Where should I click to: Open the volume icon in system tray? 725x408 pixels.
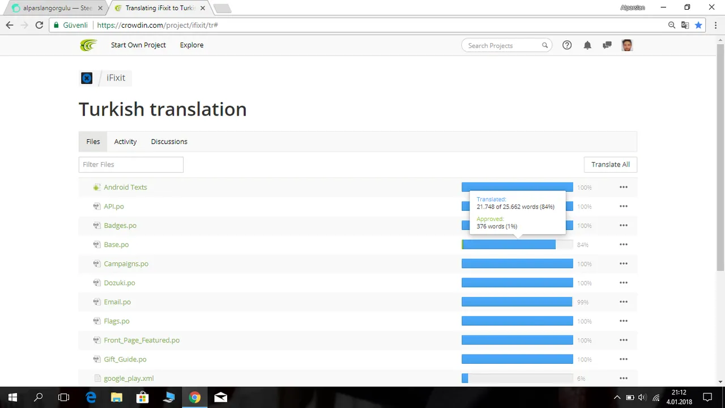coord(642,397)
